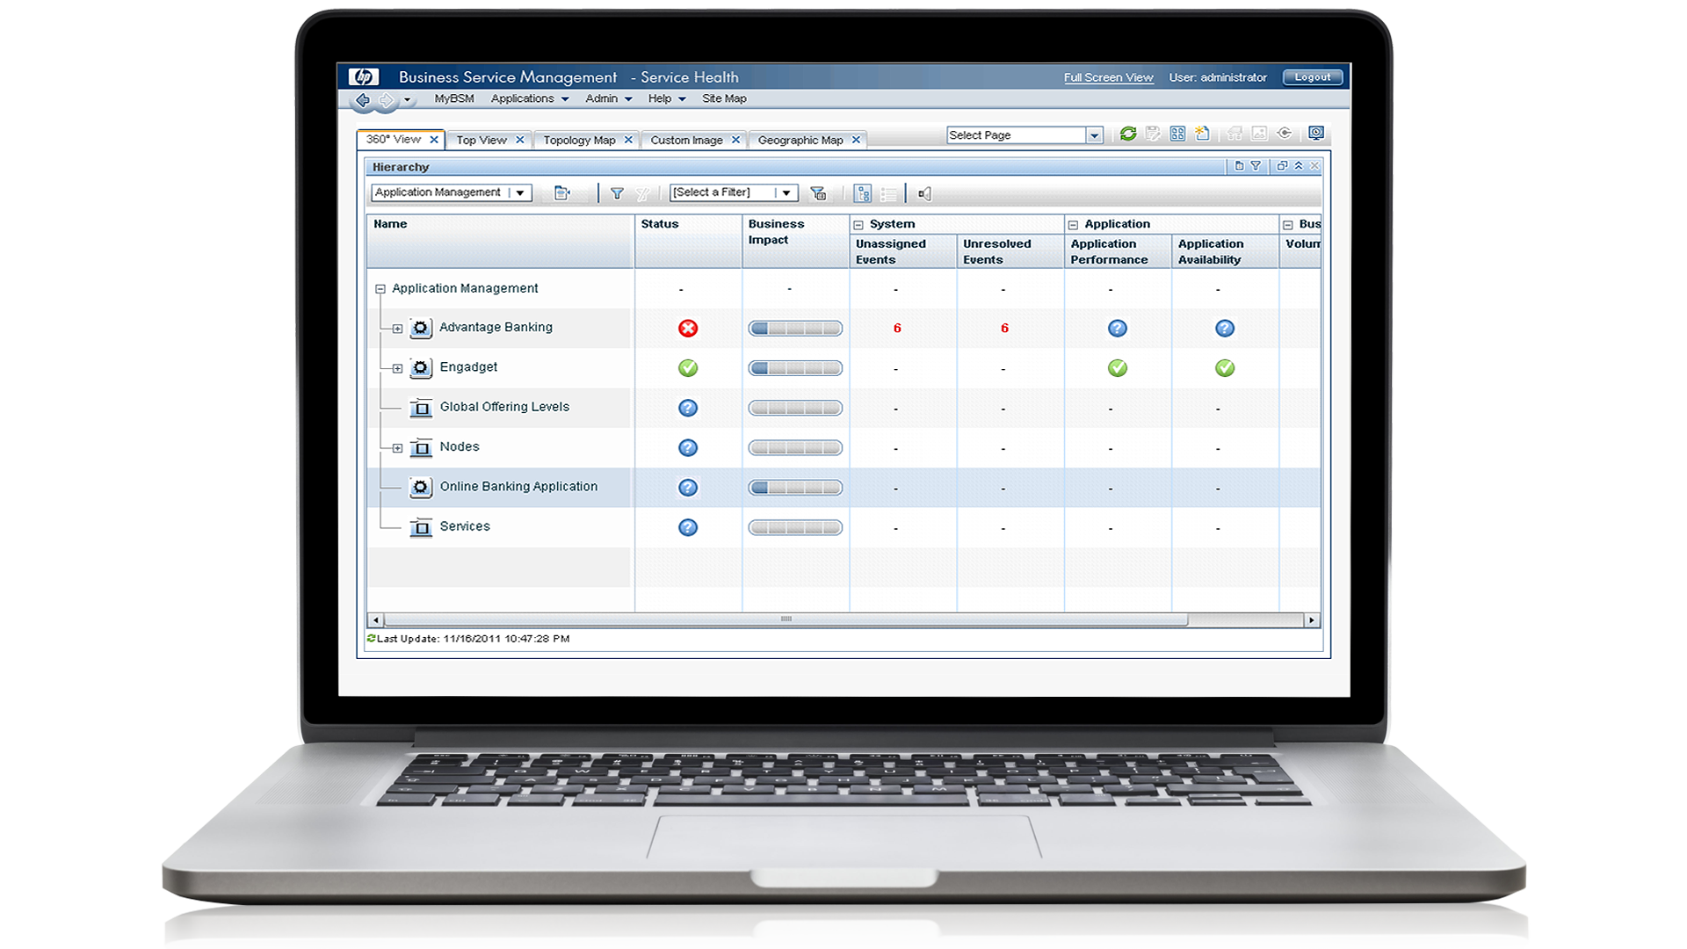Click the Logout button
Image resolution: width=1687 pixels, height=949 pixels.
pos(1313,77)
